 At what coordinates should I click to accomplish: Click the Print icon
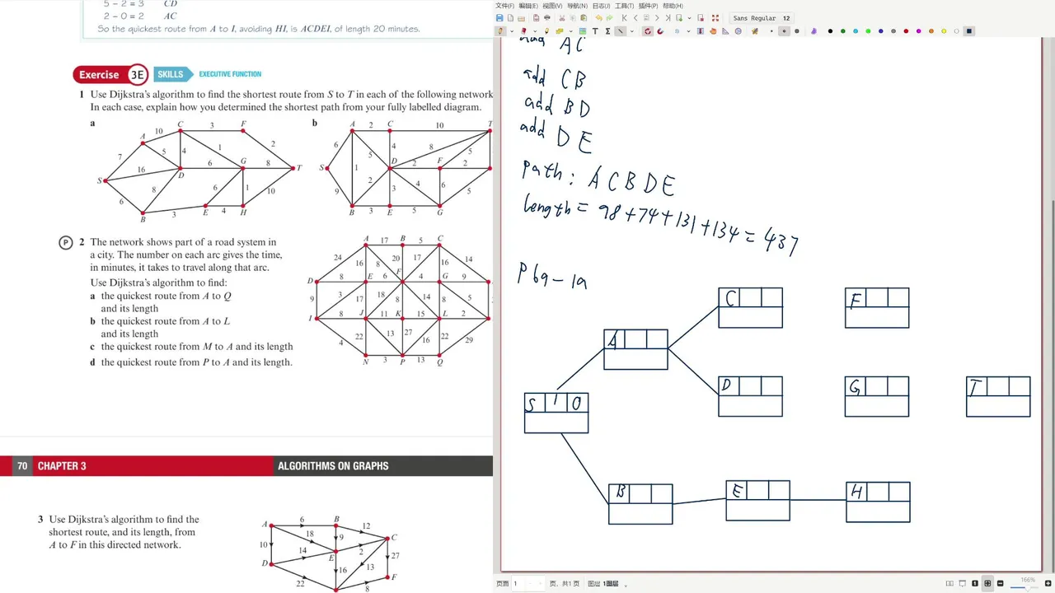(547, 18)
